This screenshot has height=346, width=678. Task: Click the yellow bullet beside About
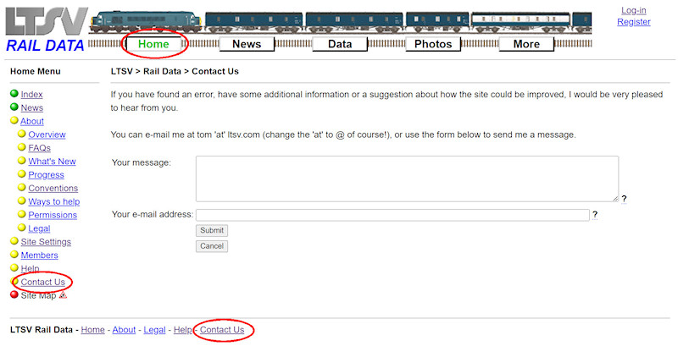[x=14, y=121]
